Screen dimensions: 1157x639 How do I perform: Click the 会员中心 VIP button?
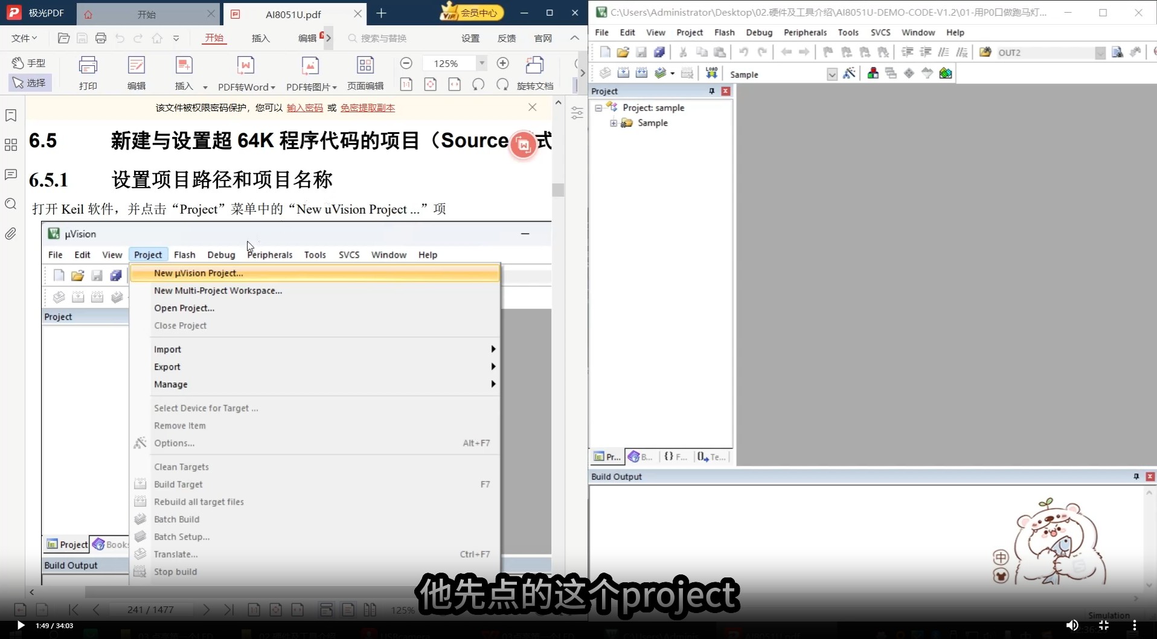pos(472,12)
